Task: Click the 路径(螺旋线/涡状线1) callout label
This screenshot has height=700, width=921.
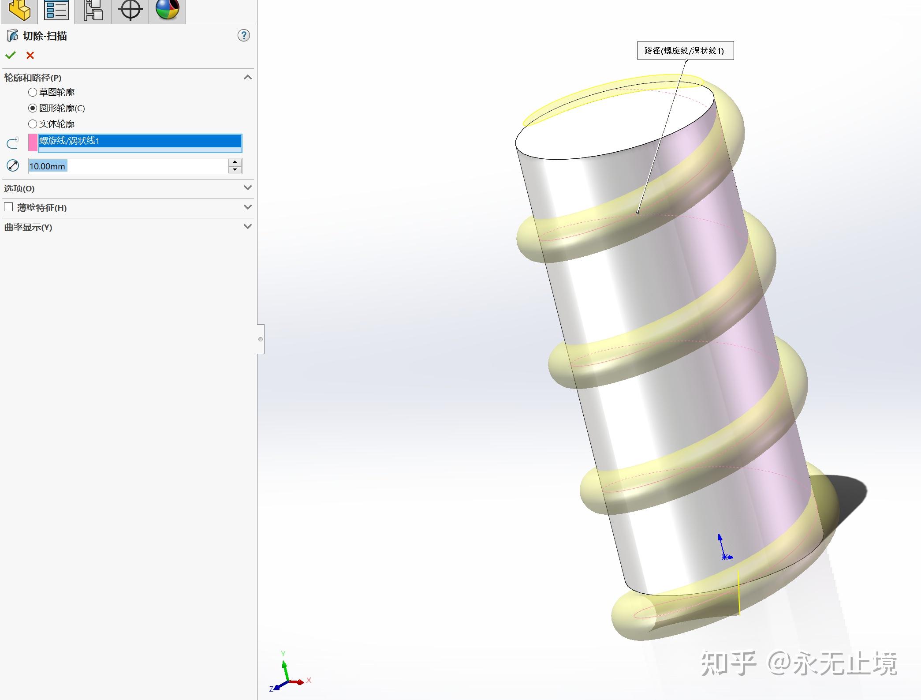Action: coord(686,51)
